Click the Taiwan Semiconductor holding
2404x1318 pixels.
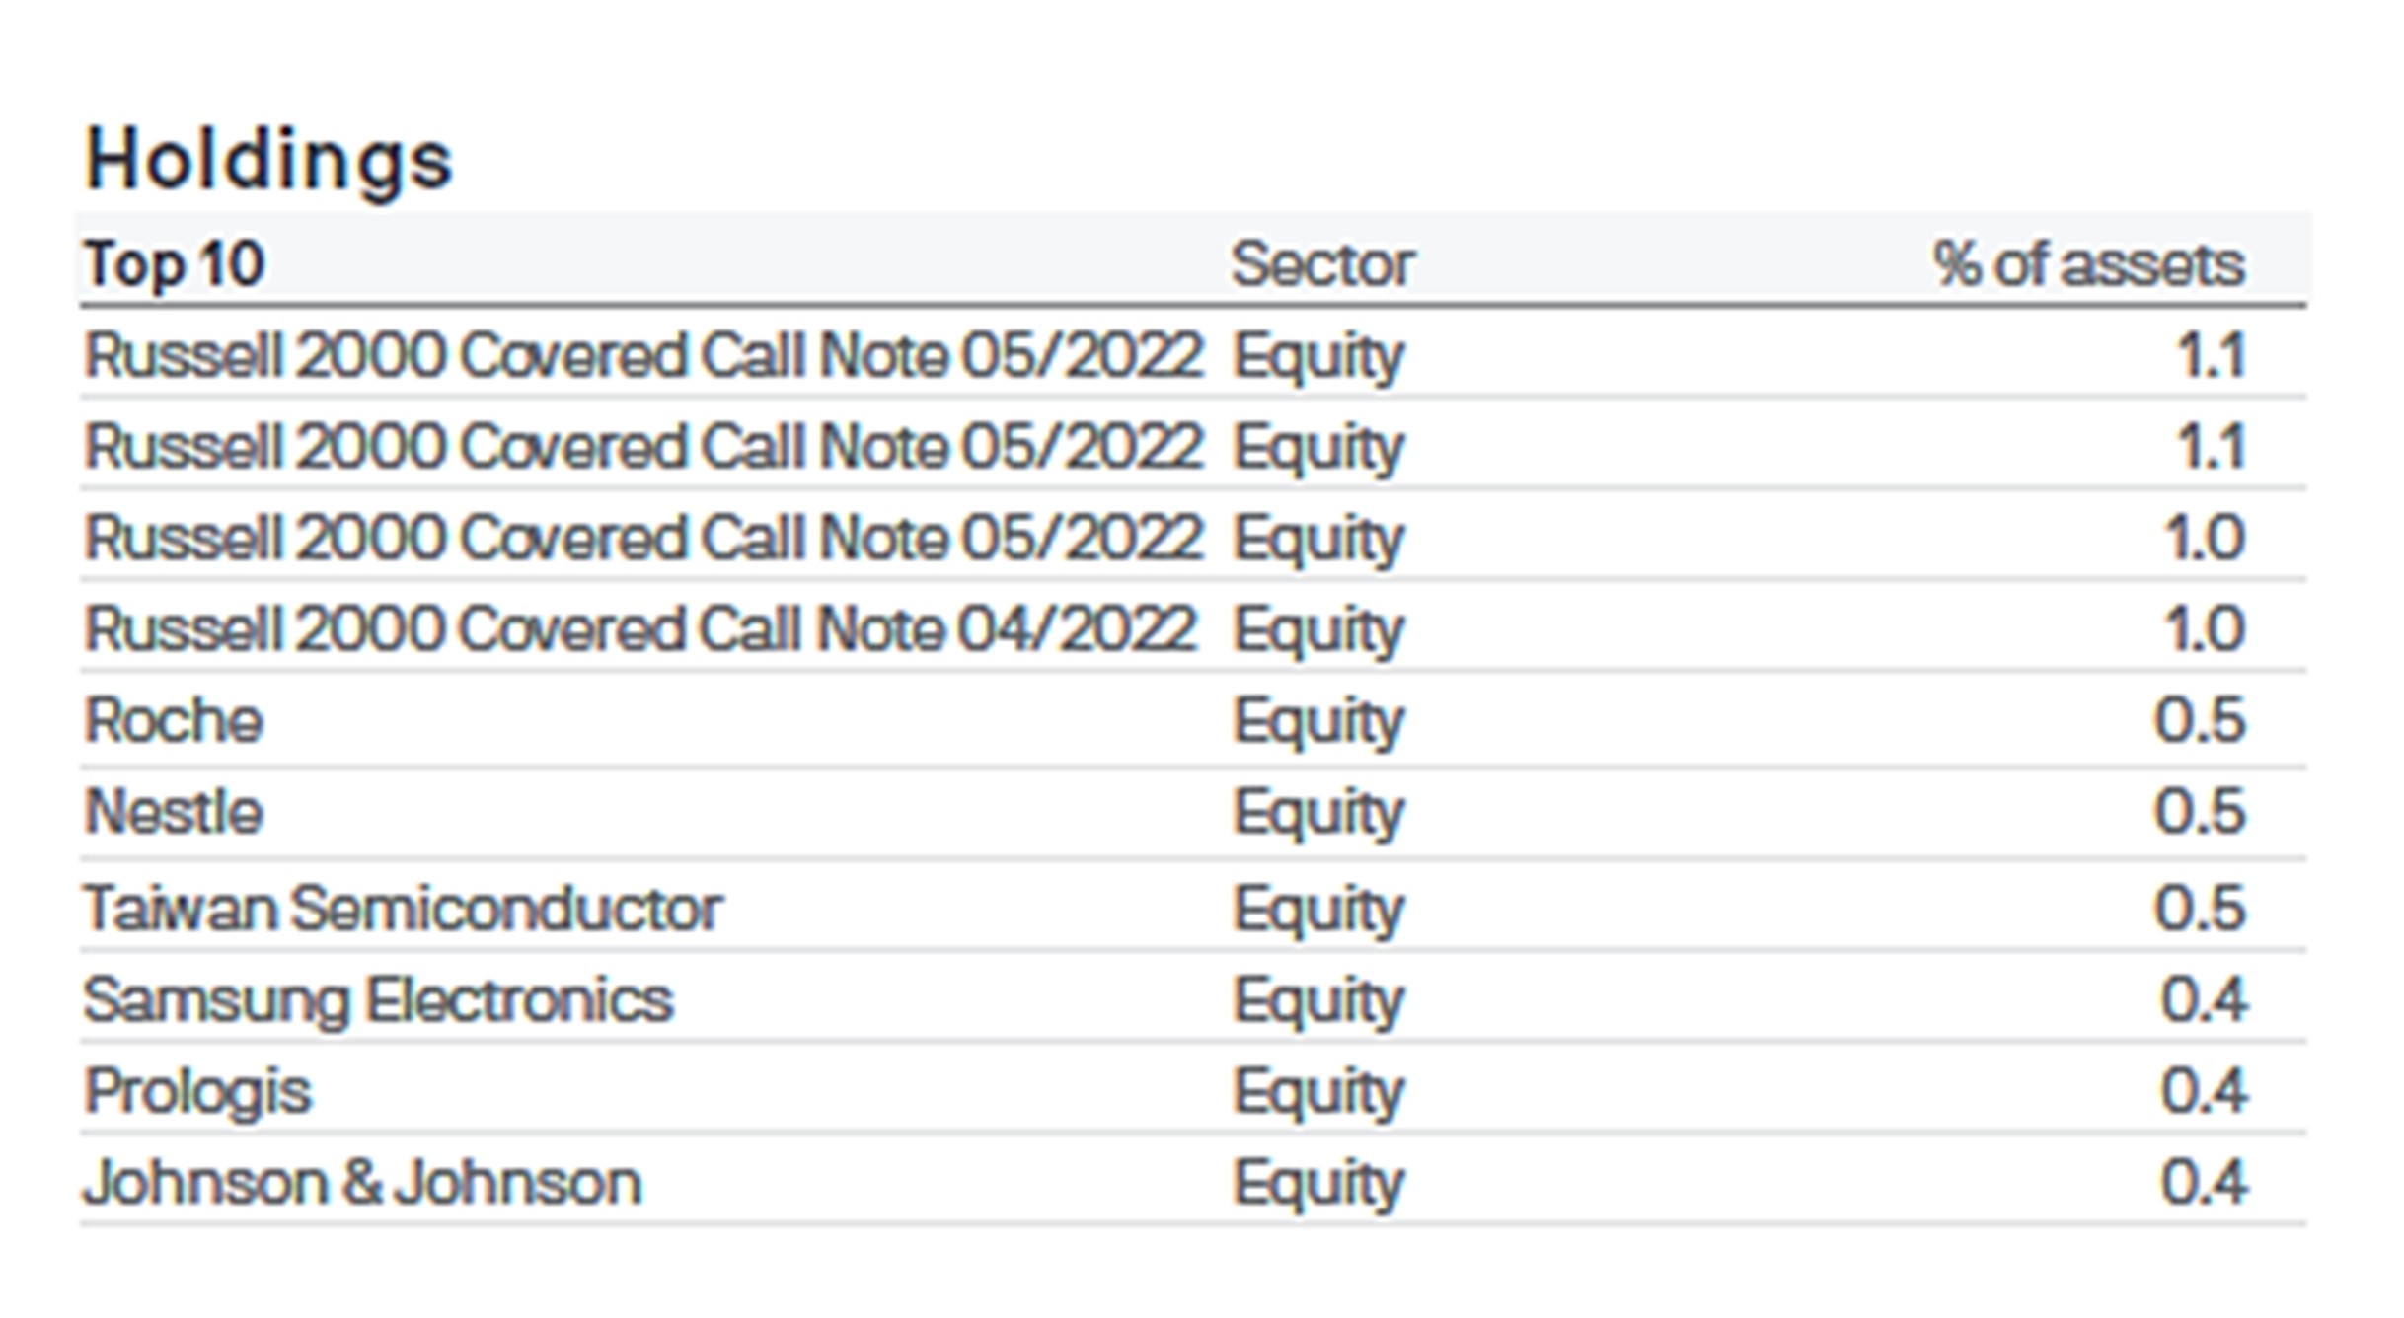click(x=404, y=908)
